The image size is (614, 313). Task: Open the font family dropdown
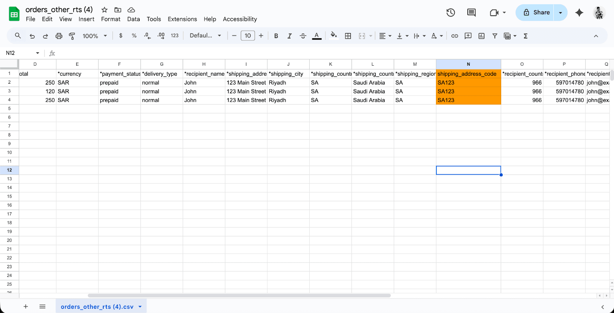tap(205, 36)
